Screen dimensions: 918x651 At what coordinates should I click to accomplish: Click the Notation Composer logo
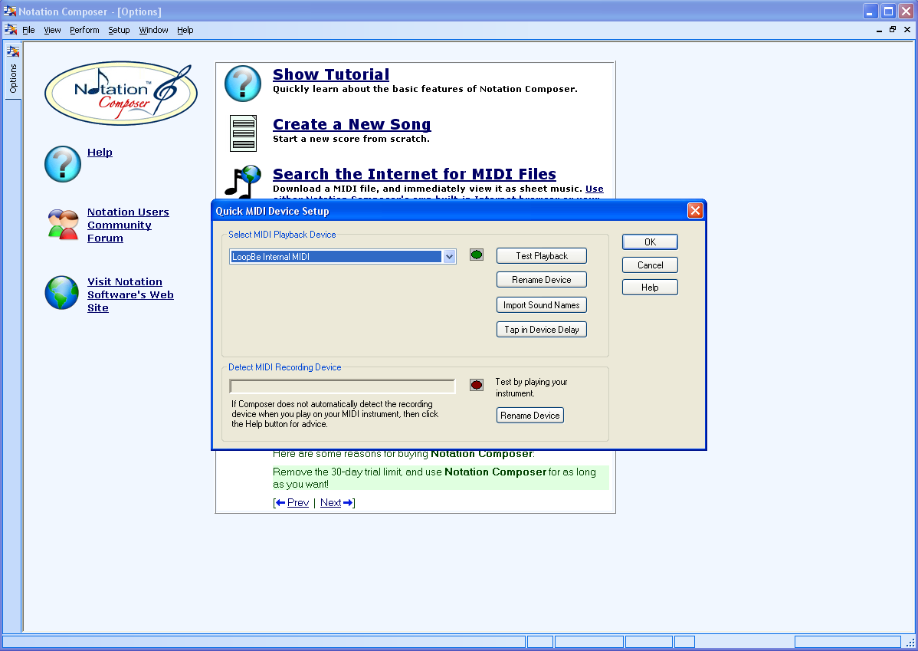pos(121,94)
